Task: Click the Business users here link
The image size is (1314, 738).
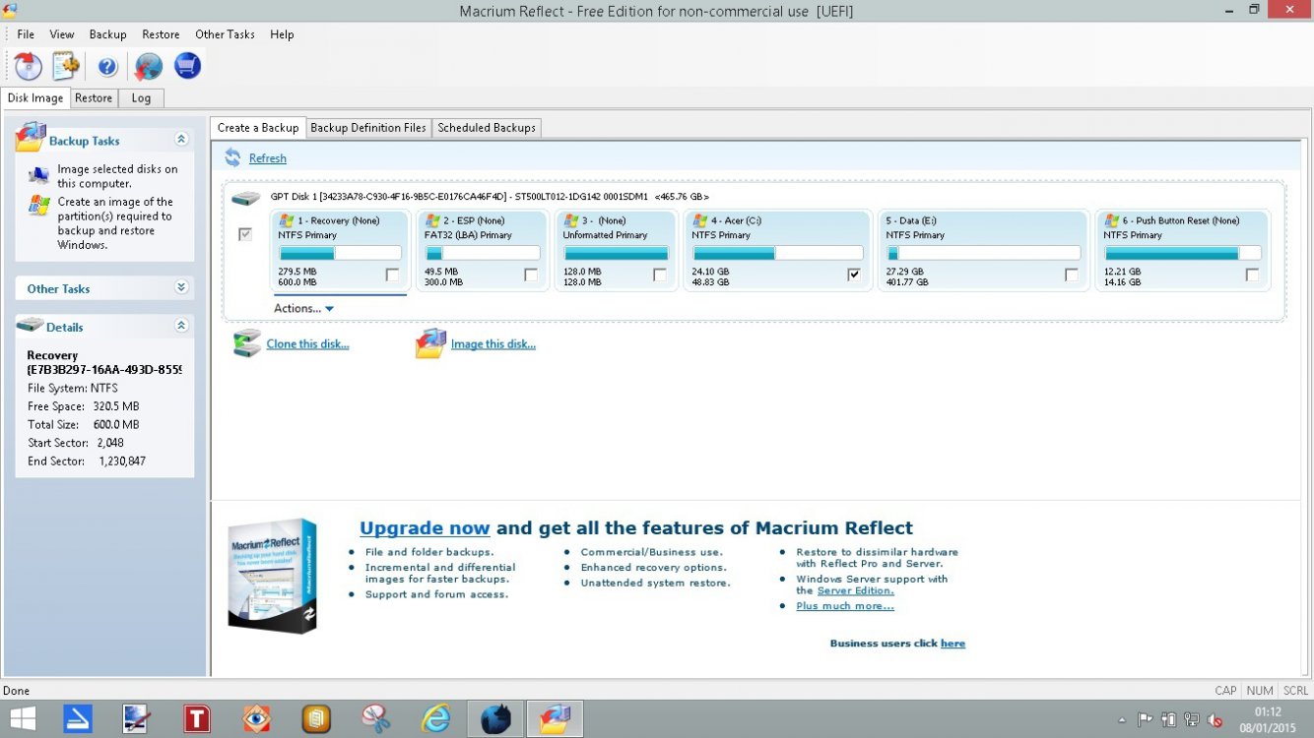Action: pyautogui.click(x=953, y=644)
